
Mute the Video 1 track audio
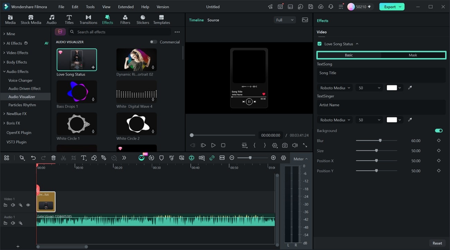[13, 205]
